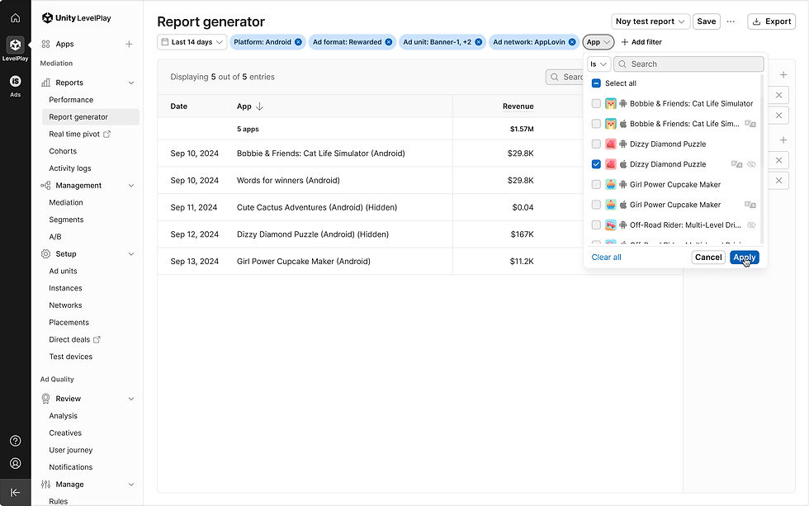Click the 'Words for winners (Android)' cell
Screen dimensions: 809x506
[x=288, y=181]
